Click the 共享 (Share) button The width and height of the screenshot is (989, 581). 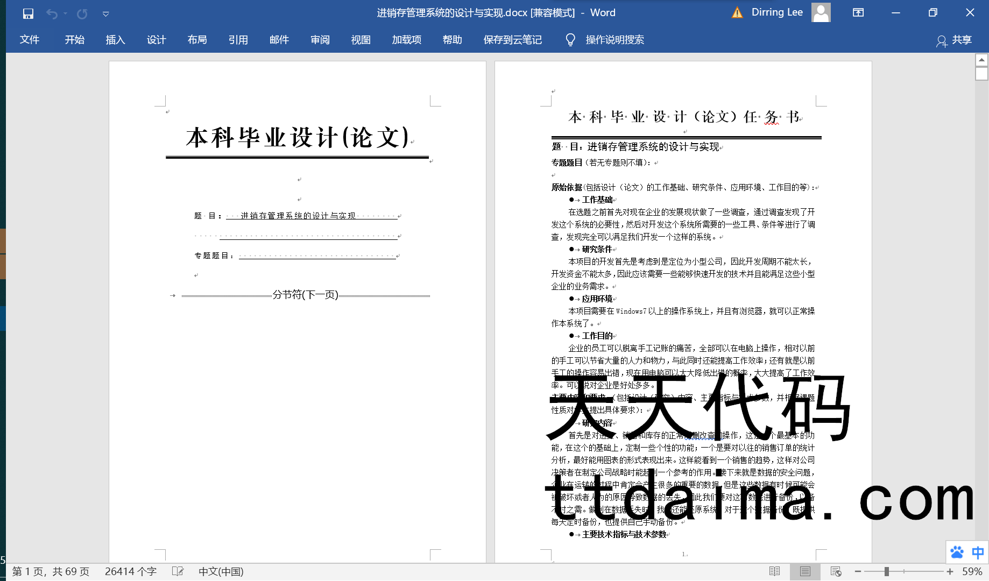tap(954, 40)
